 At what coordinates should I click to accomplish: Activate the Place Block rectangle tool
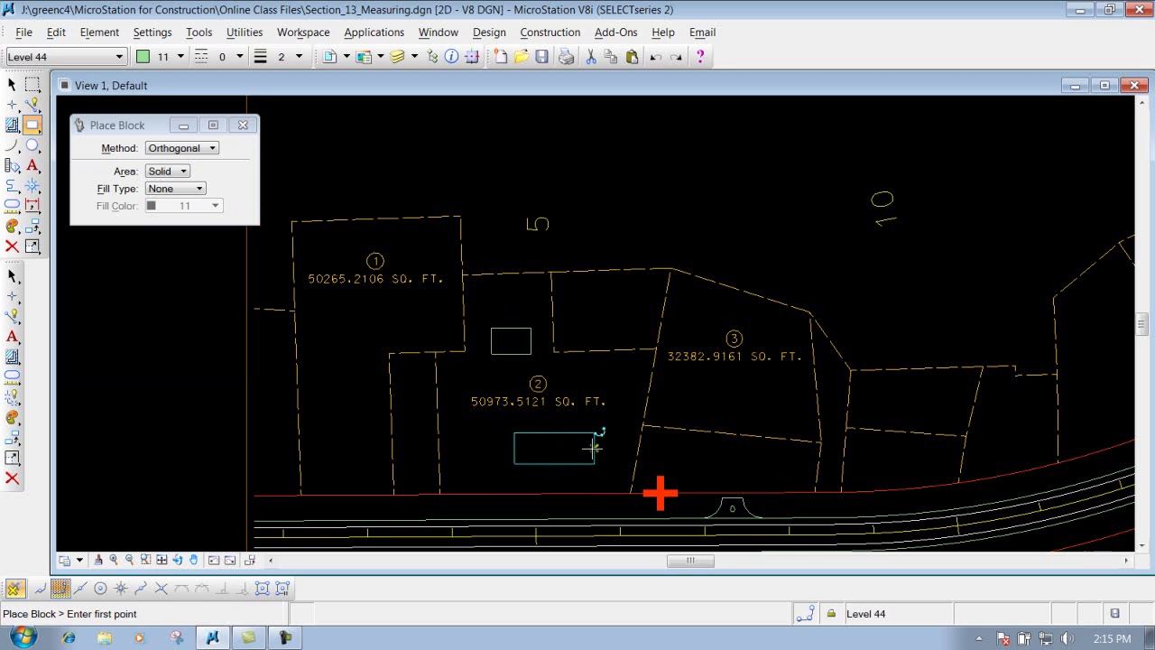[x=32, y=125]
